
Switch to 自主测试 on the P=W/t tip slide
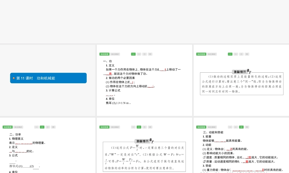(115, 127)
